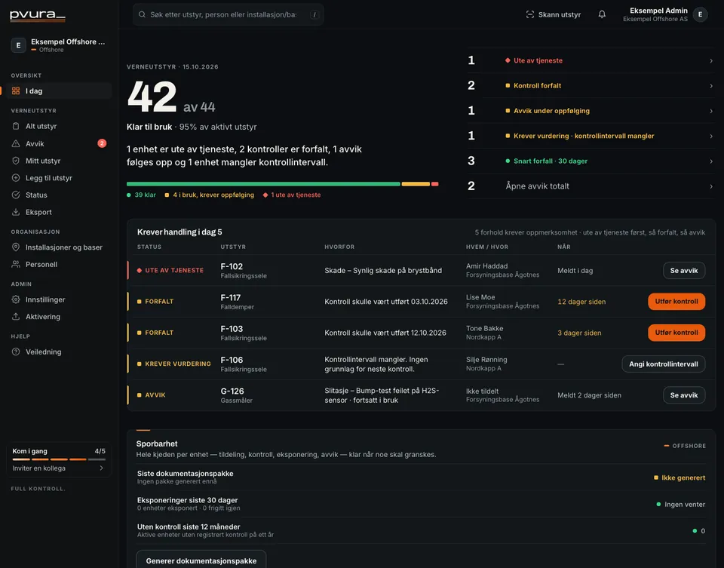Click Utfør kontroll for F-103

(x=676, y=333)
